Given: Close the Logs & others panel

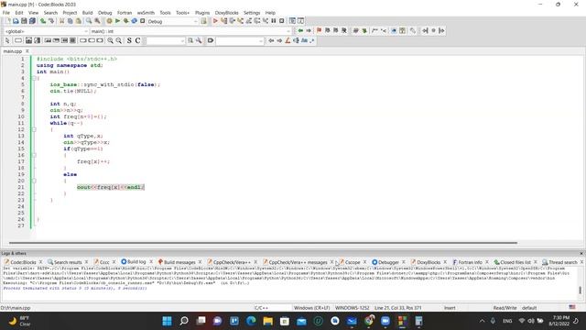Looking at the screenshot, I should click(581, 253).
